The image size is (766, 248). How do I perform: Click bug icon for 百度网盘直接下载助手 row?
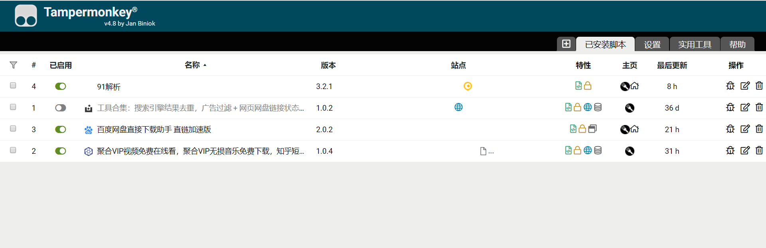pos(730,129)
